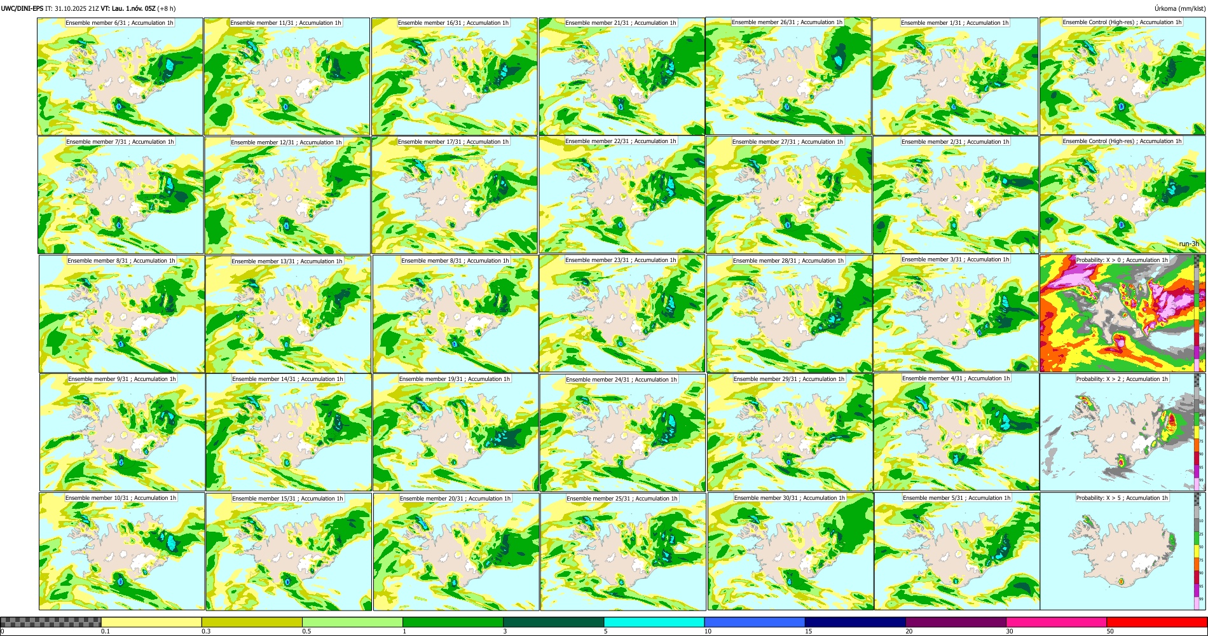Click the 'VT: Lau. 1.nóv. 05Z' valid time
Viewport: 1208px width, 636px height.
pyautogui.click(x=128, y=8)
